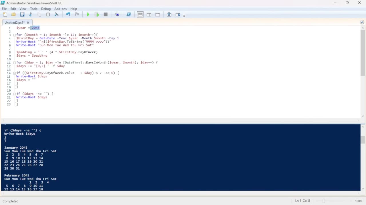Click the Completed status text
The height and width of the screenshot is (205, 366).
click(x=11, y=201)
